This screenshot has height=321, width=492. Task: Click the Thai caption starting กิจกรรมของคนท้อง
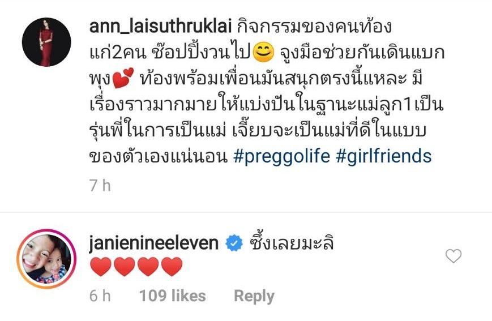(x=267, y=91)
